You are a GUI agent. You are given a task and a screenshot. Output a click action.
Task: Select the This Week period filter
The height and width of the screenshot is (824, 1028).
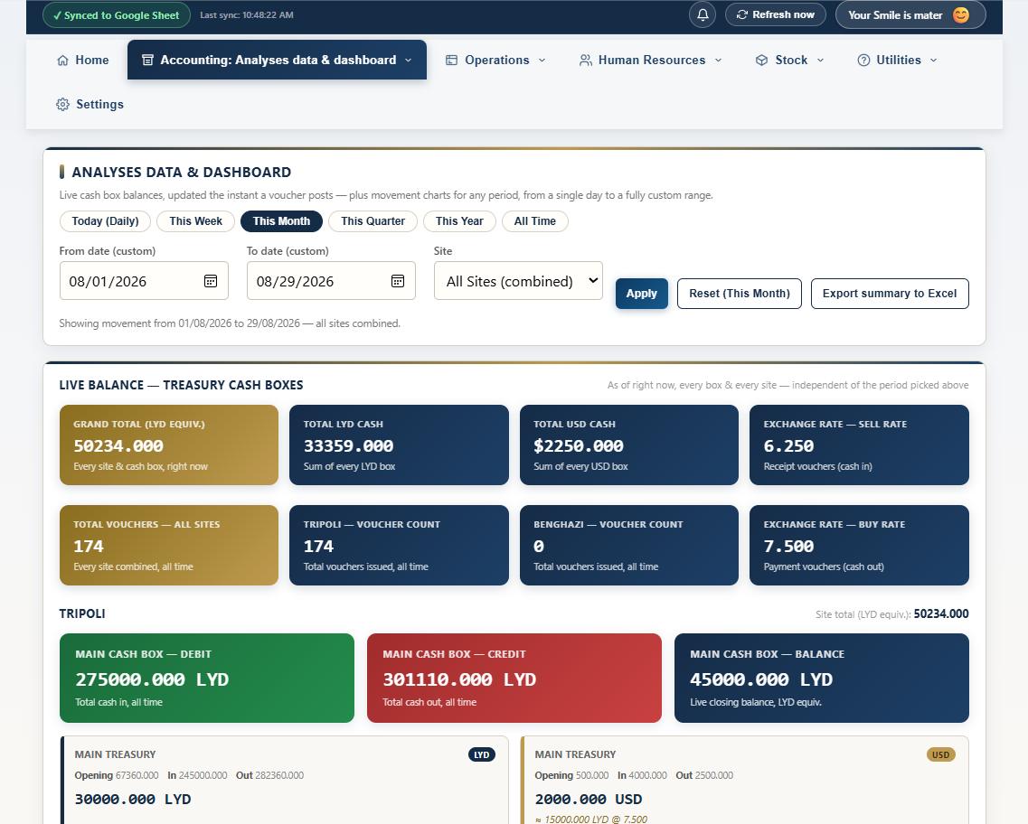point(195,221)
